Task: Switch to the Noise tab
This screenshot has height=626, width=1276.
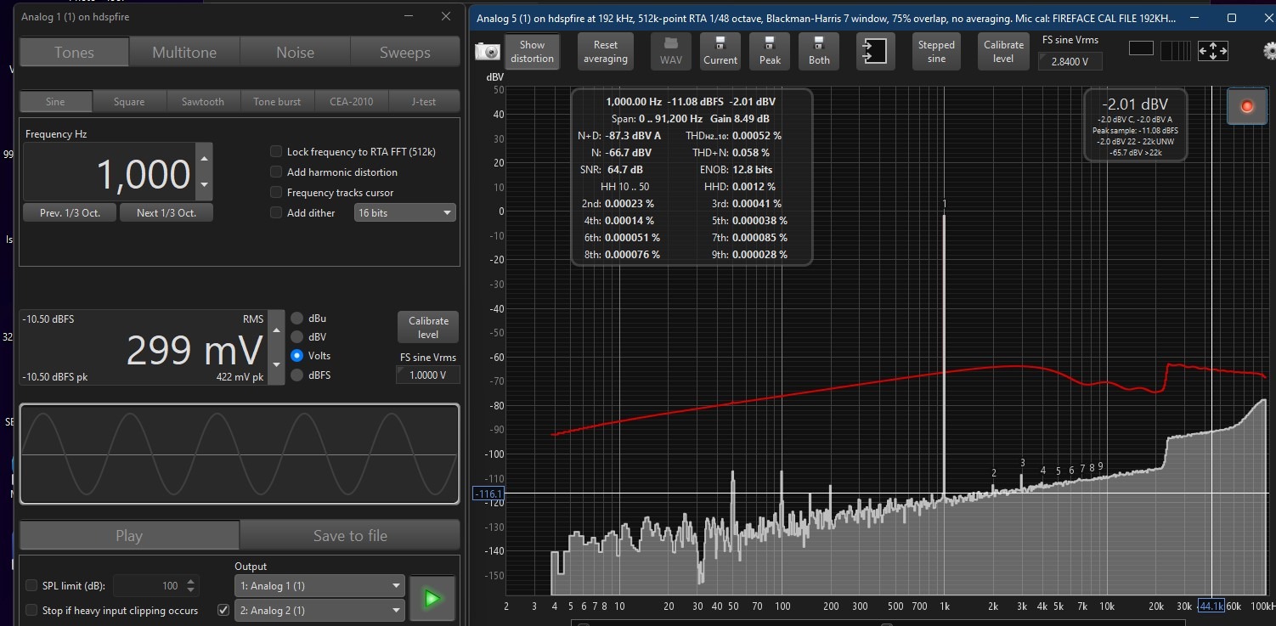Action: (295, 52)
